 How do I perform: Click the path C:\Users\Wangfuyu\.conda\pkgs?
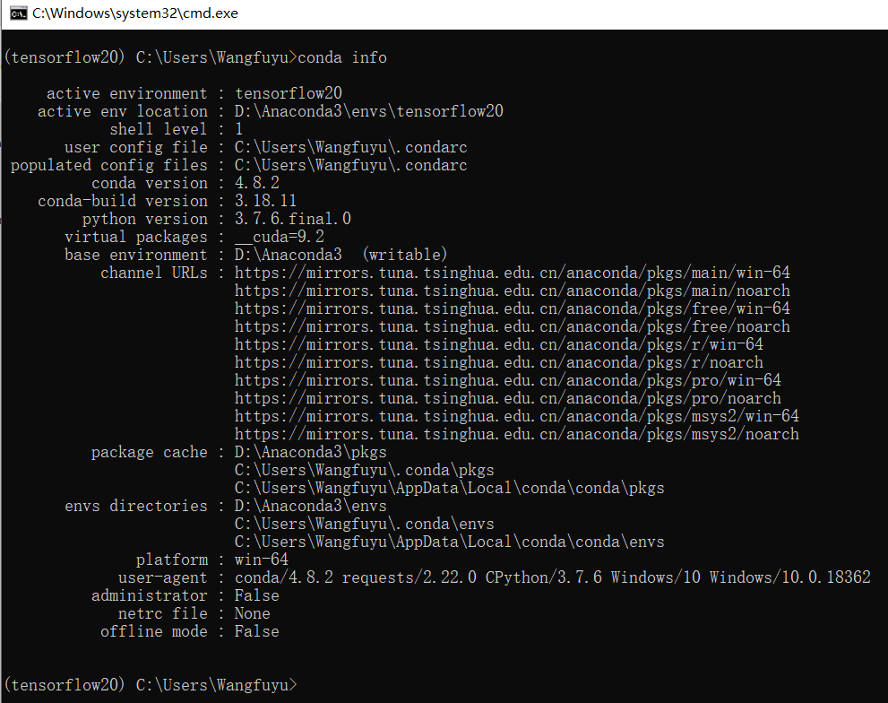point(364,470)
